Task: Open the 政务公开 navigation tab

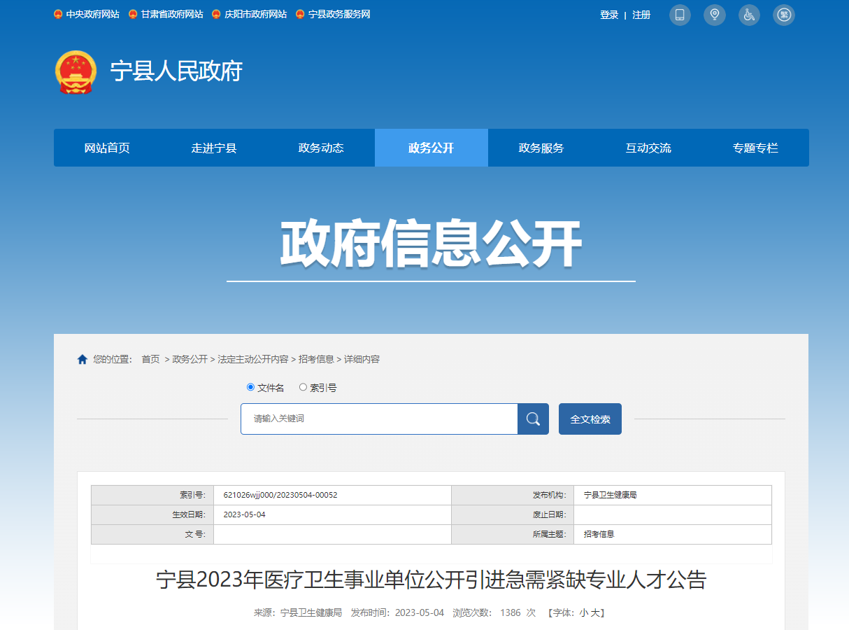Action: tap(431, 148)
